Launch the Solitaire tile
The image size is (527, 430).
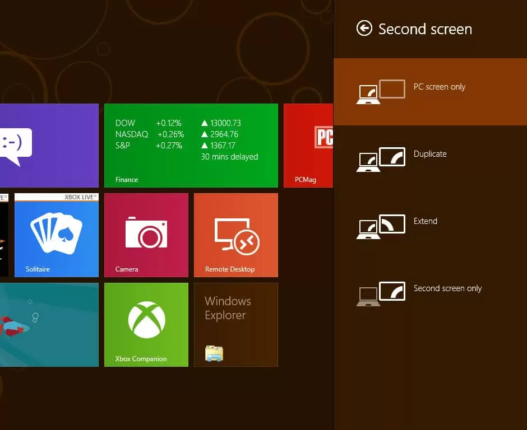coord(57,235)
